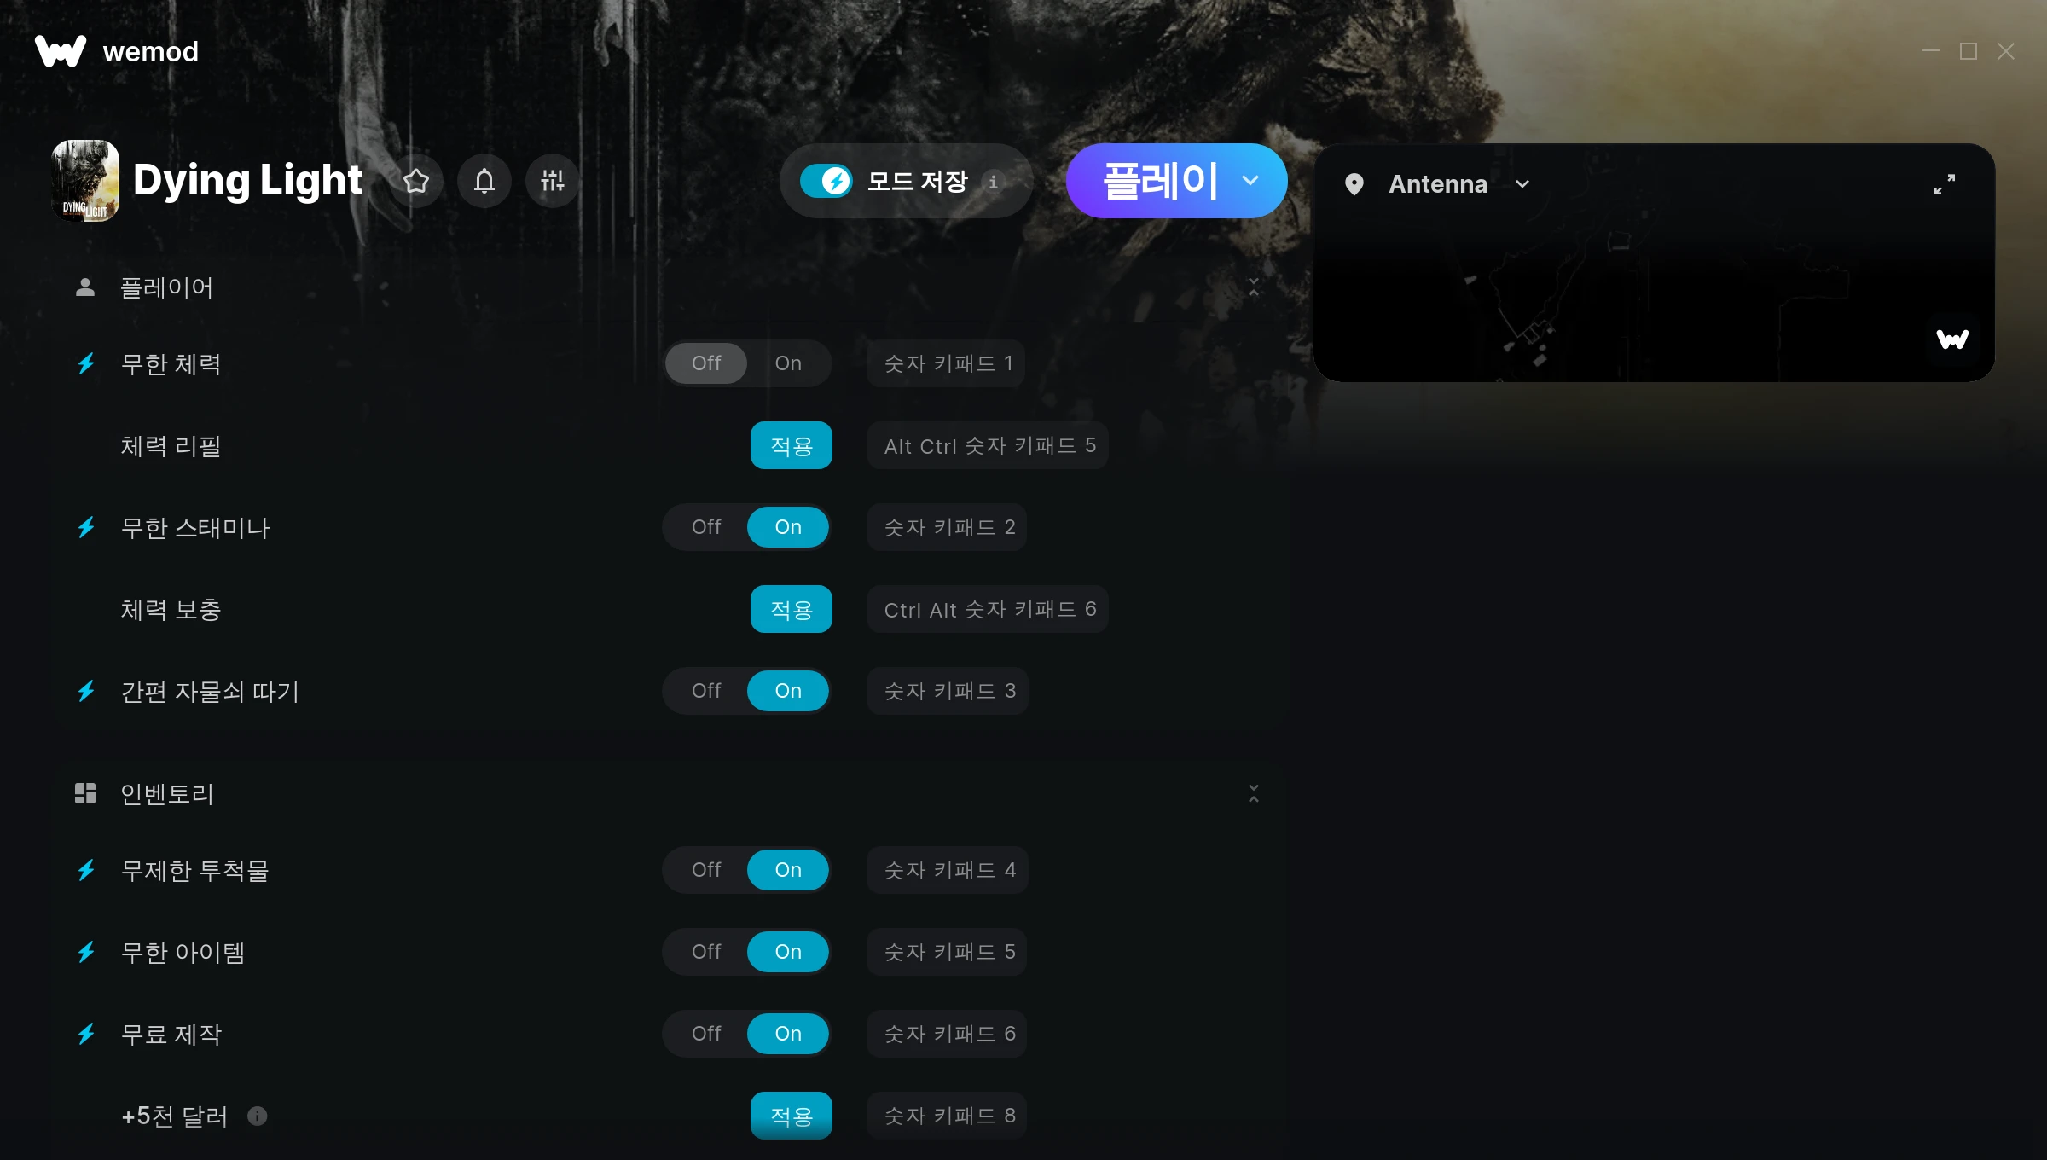Image resolution: width=2047 pixels, height=1160 pixels.
Task: Open the notification bell for Dying Light
Action: tap(484, 181)
